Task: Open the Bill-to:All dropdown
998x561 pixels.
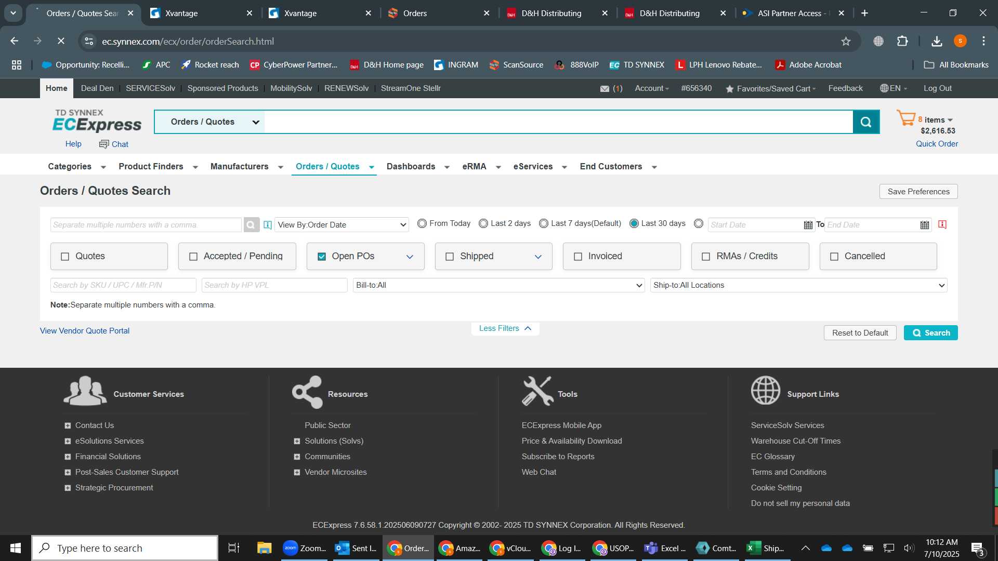Action: pyautogui.click(x=498, y=285)
